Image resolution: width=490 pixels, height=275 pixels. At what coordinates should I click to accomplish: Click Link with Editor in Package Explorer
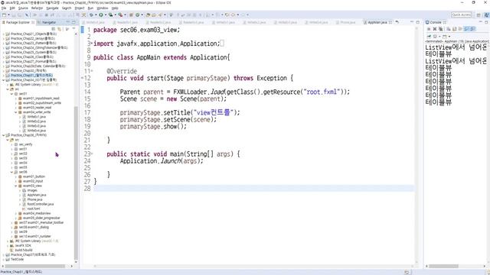(60, 29)
